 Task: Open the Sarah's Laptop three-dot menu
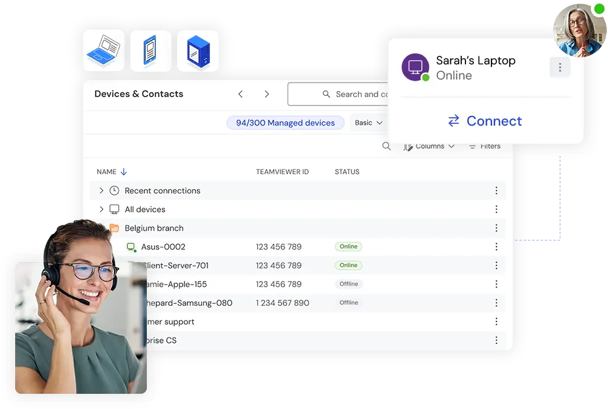(x=559, y=67)
